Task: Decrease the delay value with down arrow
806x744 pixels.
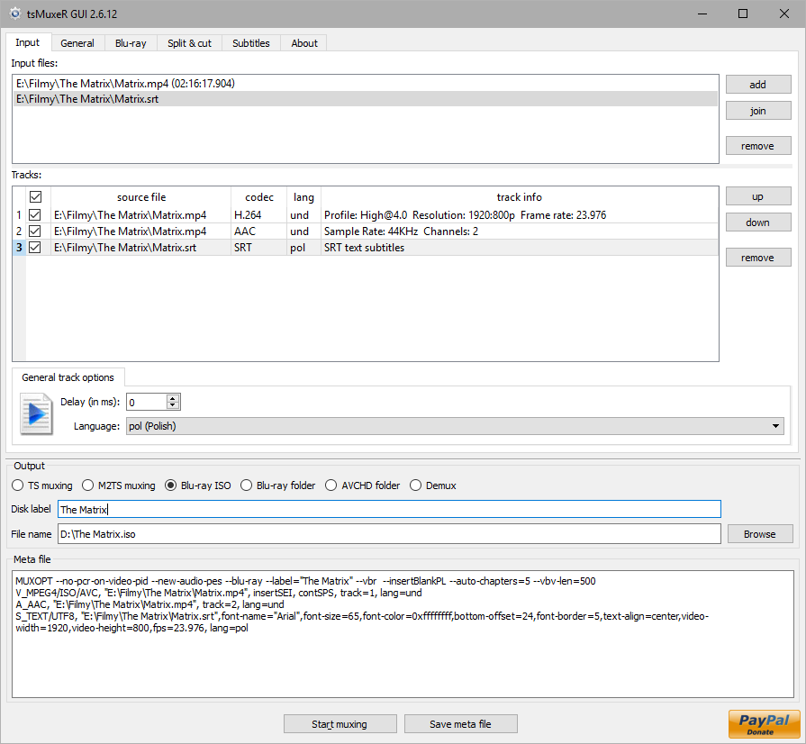Action: 173,405
